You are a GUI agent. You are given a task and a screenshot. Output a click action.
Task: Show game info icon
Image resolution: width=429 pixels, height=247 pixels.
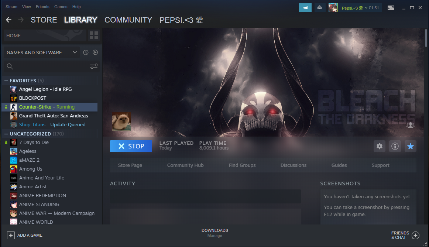click(395, 147)
